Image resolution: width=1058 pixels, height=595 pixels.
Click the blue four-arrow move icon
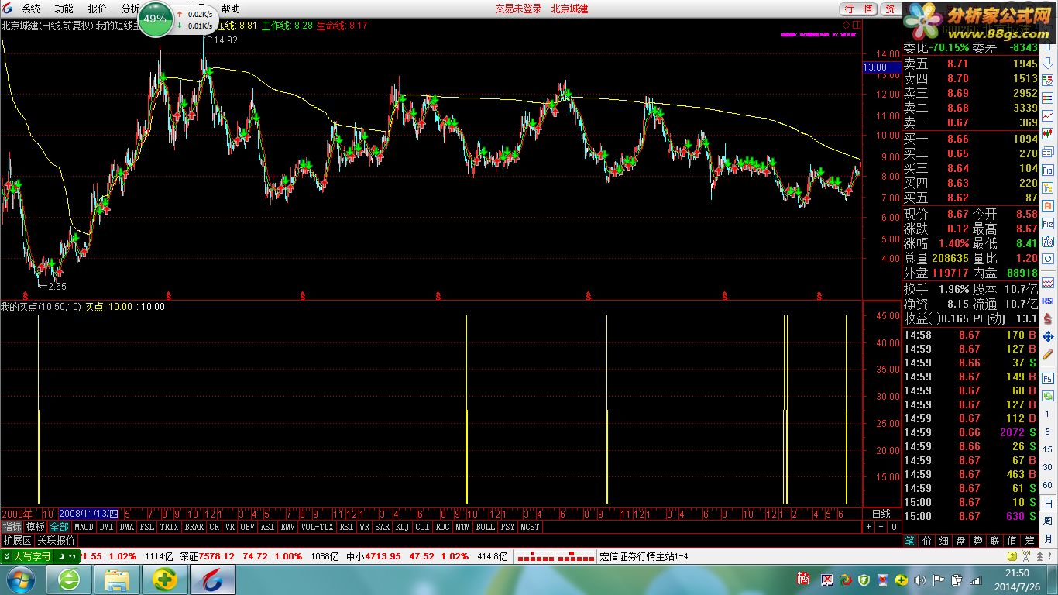tap(1048, 337)
